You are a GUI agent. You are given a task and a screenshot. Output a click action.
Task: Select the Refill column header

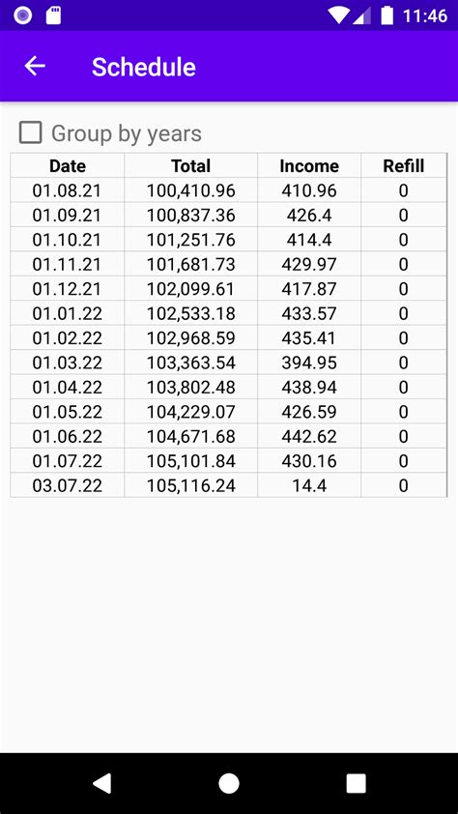[x=404, y=166]
